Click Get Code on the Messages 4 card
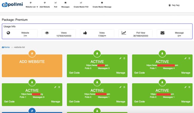The width and height of the screenshot is (194, 113). pos(140,73)
